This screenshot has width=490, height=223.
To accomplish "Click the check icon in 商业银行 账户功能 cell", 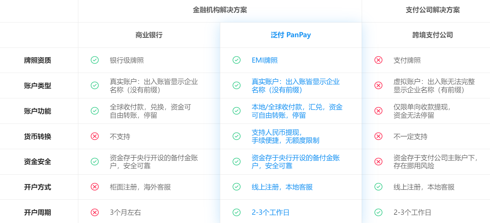I will pyautogui.click(x=95, y=111).
